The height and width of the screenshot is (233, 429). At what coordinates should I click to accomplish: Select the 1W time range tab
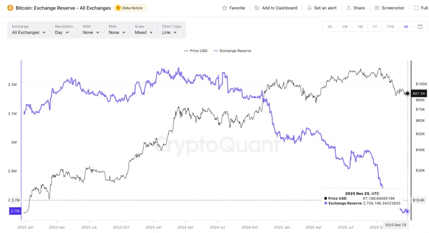[345, 27]
